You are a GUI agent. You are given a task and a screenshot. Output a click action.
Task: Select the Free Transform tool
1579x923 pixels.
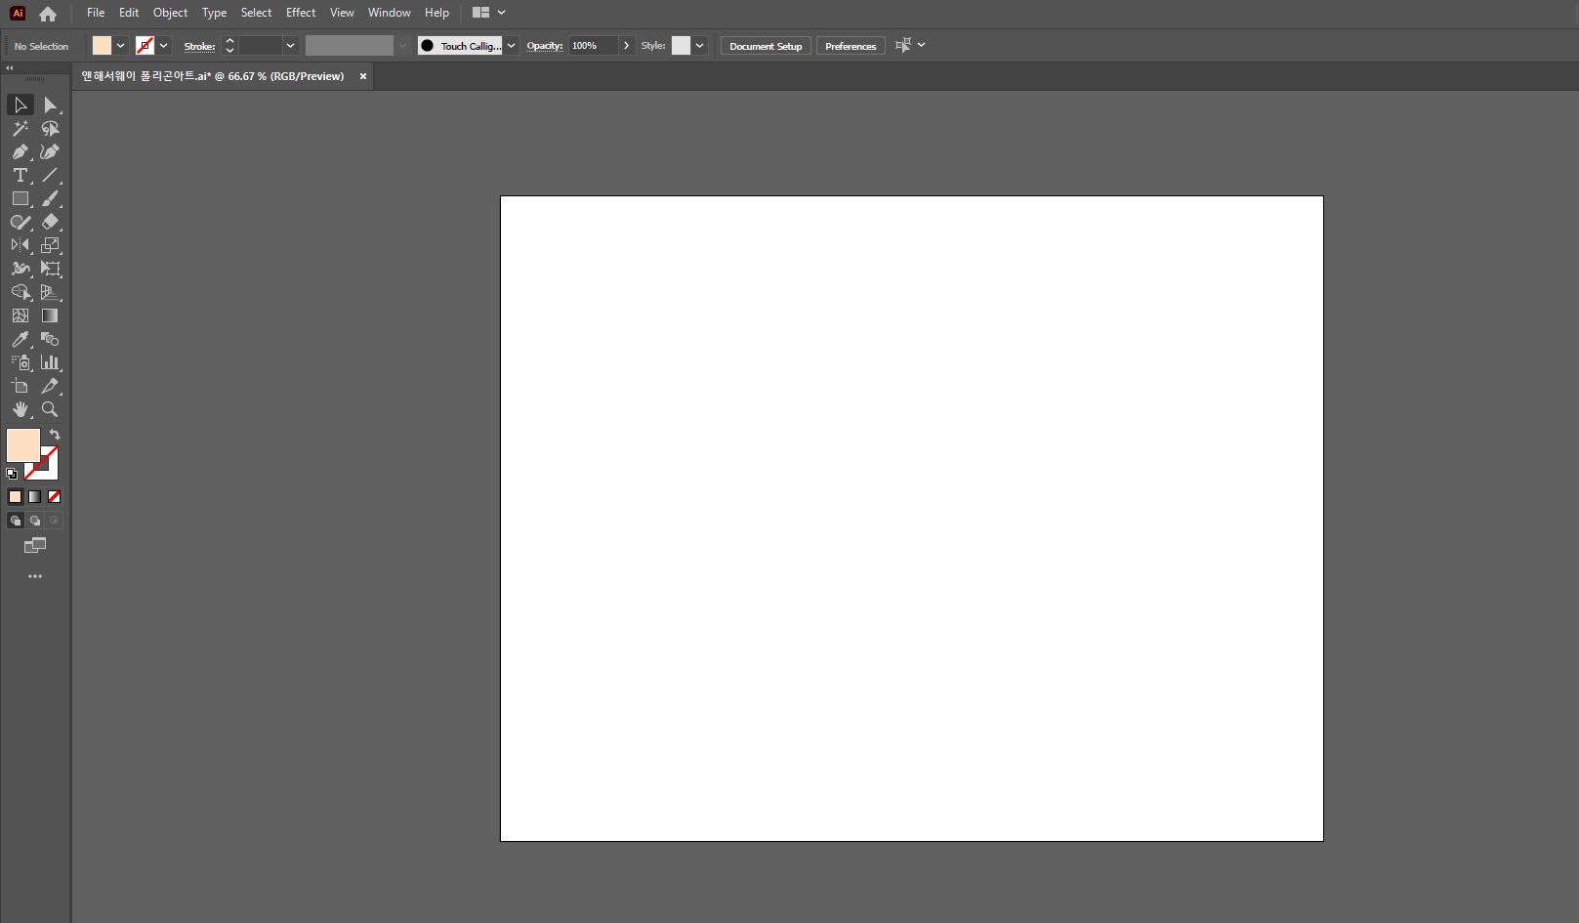(x=51, y=269)
